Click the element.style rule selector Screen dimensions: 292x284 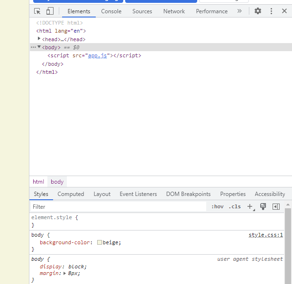coord(52,217)
